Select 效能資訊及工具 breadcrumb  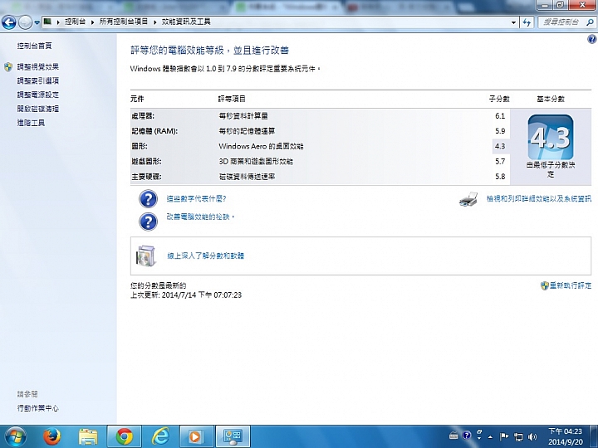[x=186, y=22]
